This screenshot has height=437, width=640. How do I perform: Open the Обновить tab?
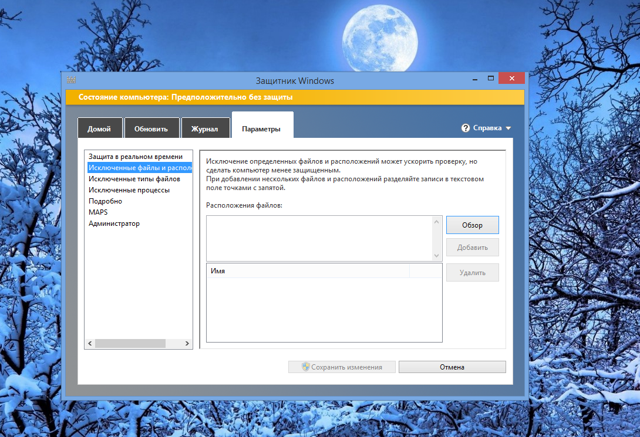click(151, 128)
